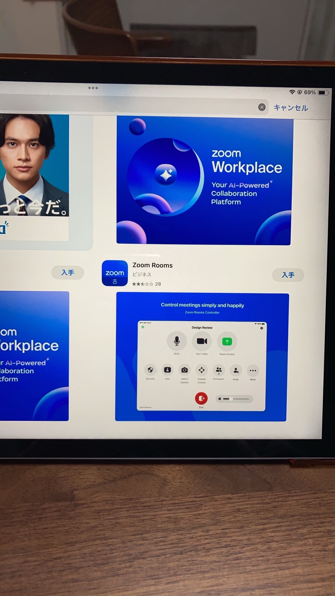Tap the 入手 button for Zoom Rooms

288,275
